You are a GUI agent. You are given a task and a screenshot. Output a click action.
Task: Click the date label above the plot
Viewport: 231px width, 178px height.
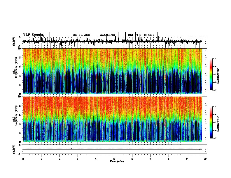point(81,35)
